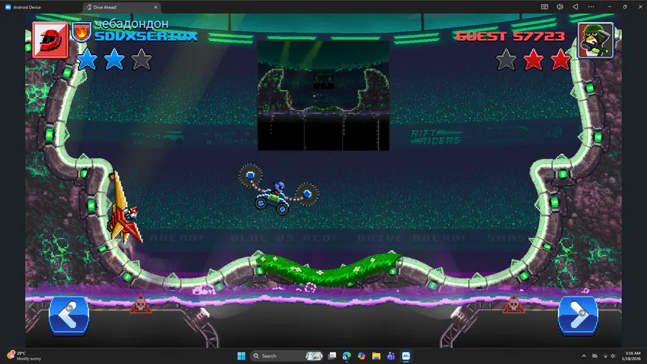Click the penguin soldier opponent avatar
The width and height of the screenshot is (647, 364).
[x=595, y=40]
